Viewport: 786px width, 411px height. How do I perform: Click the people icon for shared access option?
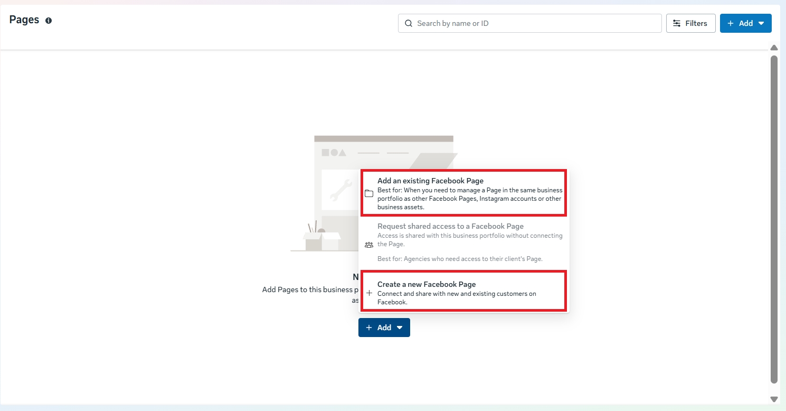tap(369, 245)
